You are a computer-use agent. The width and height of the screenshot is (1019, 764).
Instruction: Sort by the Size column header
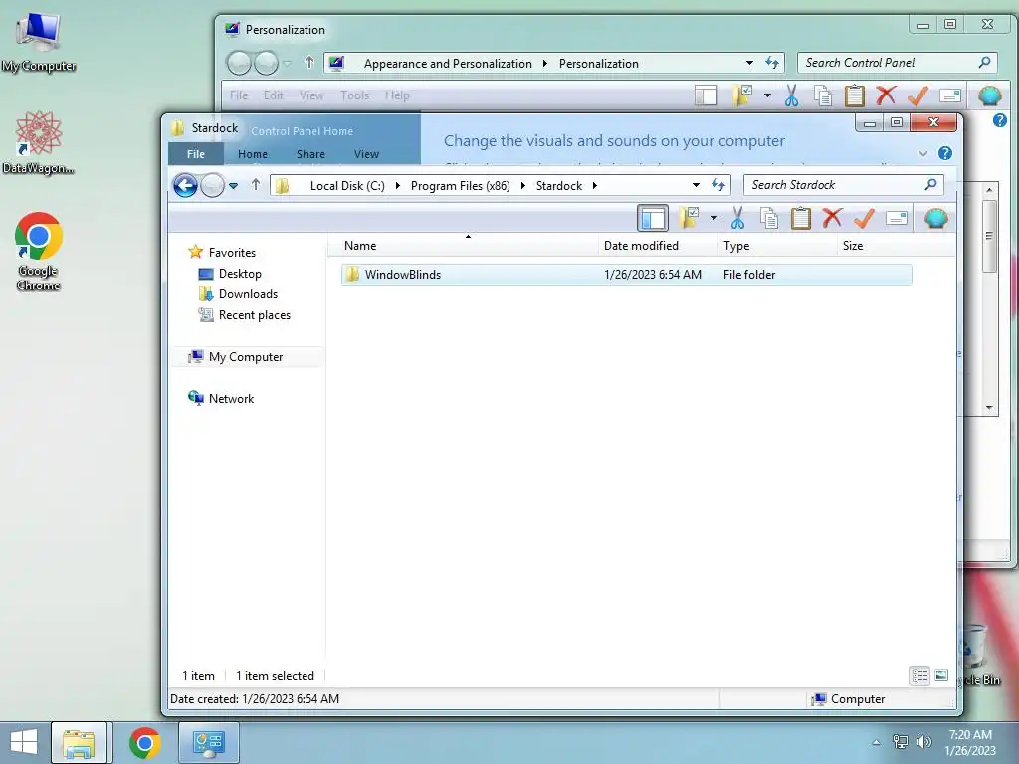[897, 246]
